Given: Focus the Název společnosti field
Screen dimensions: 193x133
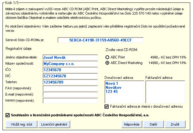Looking at the screenshot, I should click(x=70, y=64).
